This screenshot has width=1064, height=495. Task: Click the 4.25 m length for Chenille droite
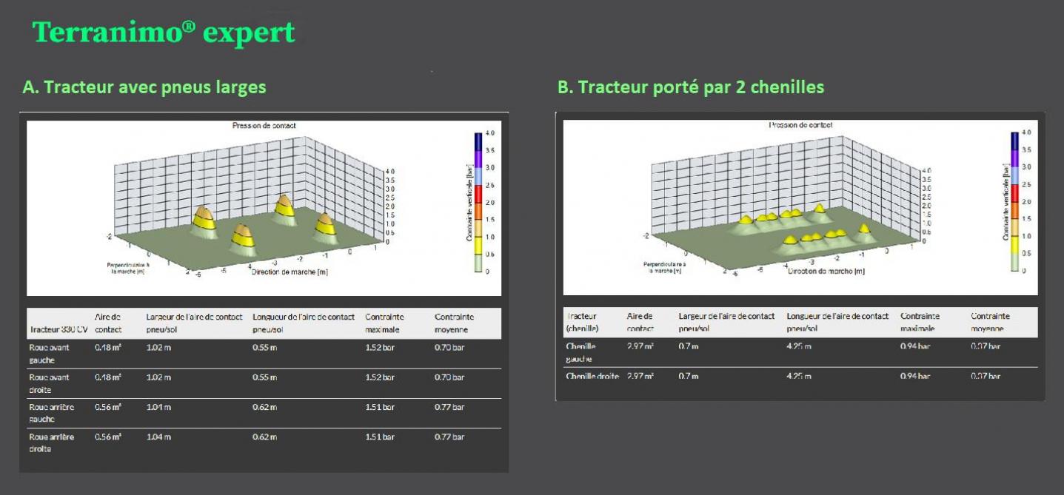click(x=799, y=376)
